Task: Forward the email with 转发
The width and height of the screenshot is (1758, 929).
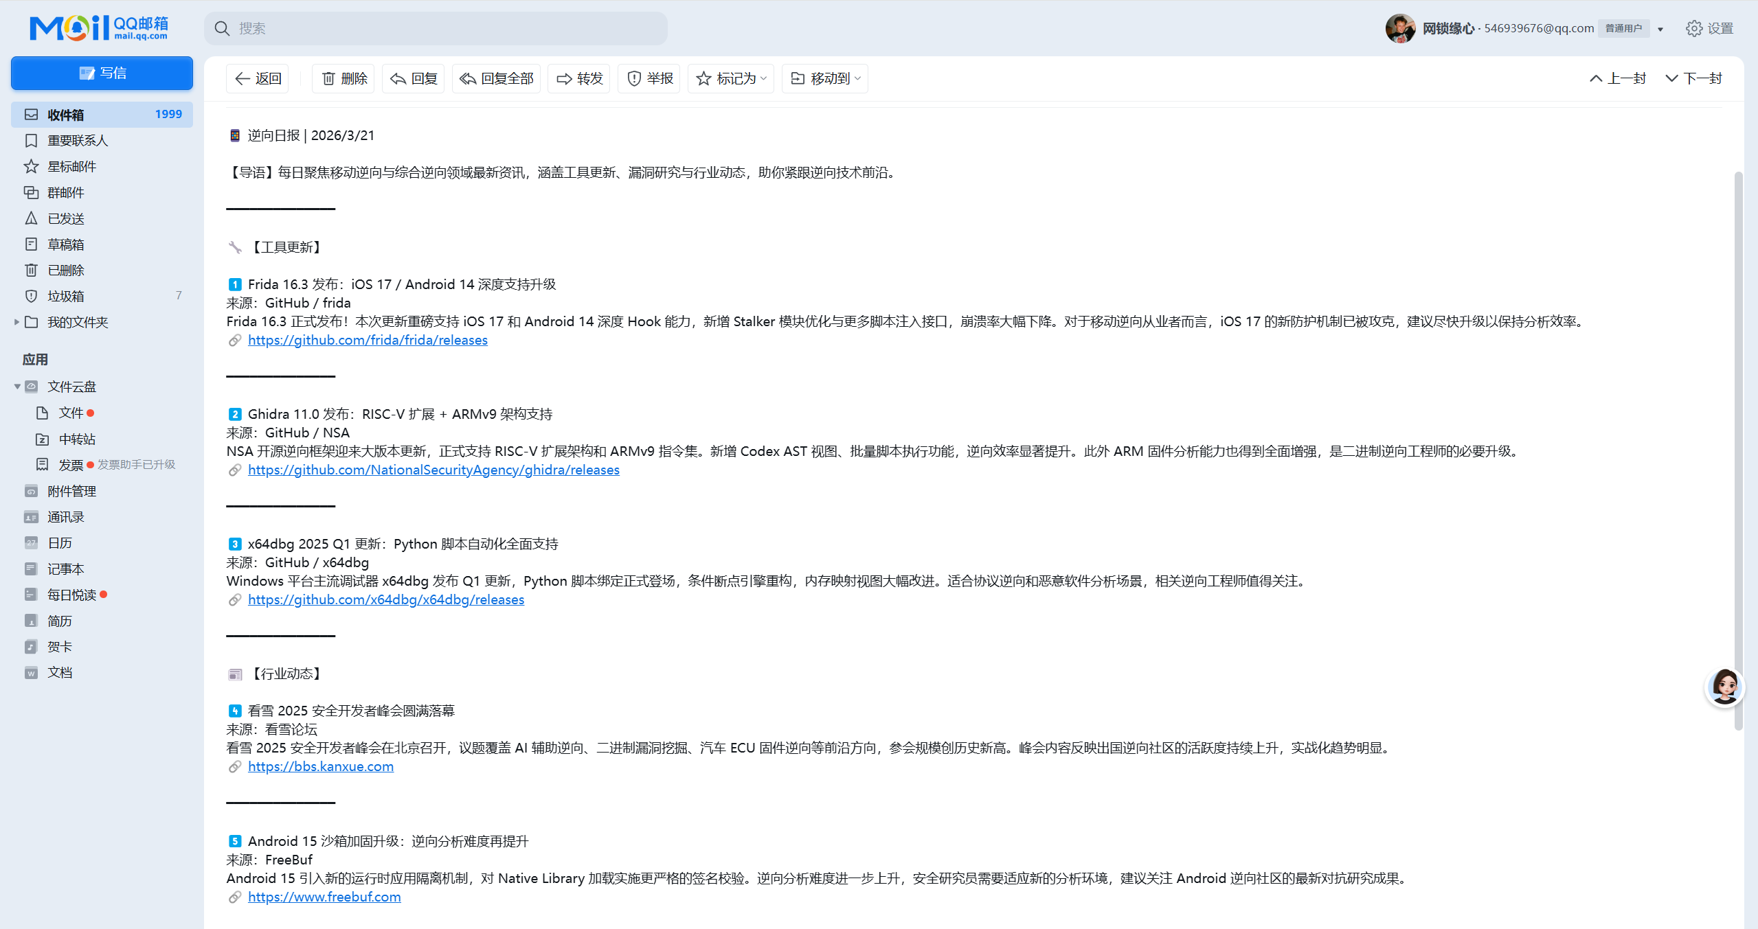Action: point(579,79)
